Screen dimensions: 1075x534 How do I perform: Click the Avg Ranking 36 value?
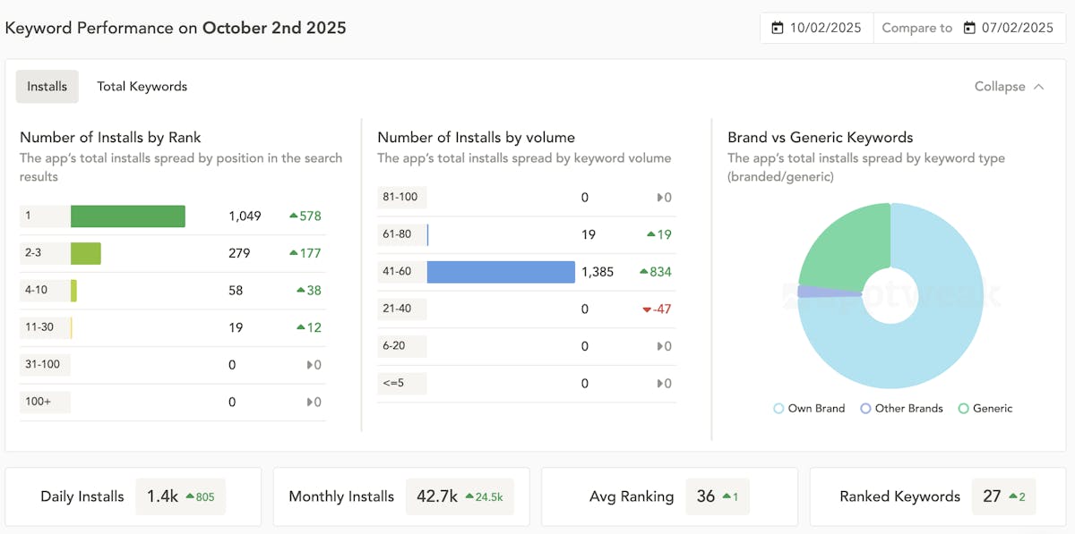click(x=706, y=496)
